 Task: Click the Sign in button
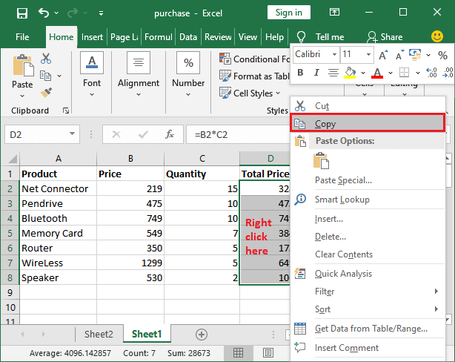pyautogui.click(x=289, y=13)
